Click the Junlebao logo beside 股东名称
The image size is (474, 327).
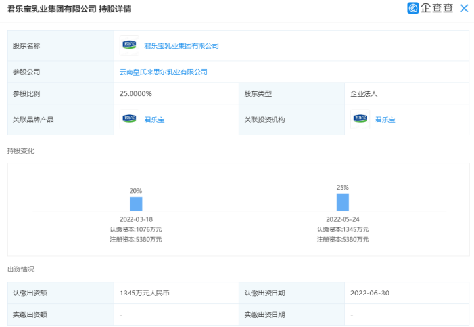tap(130, 46)
